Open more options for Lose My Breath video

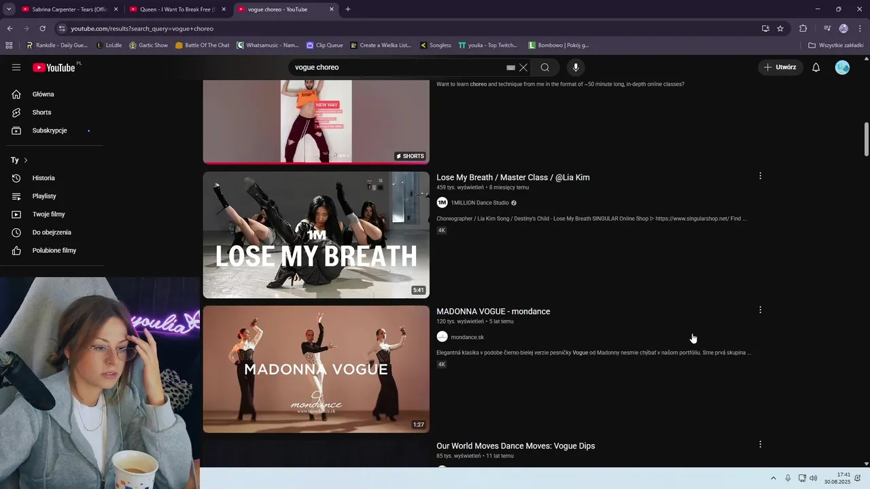coord(760,176)
